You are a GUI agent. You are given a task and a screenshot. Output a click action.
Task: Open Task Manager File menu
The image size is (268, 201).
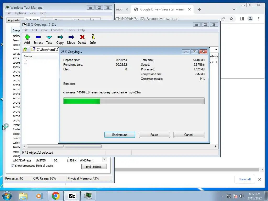[x=9, y=13]
